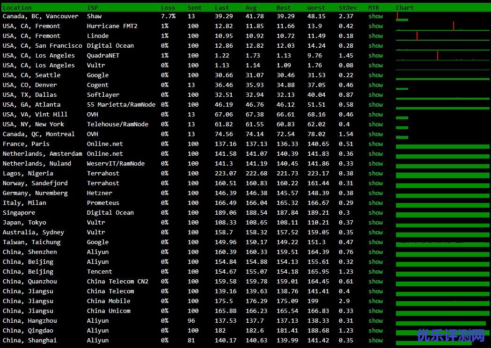
Task: Show MTR for Seattle Google row
Action: pos(375,75)
